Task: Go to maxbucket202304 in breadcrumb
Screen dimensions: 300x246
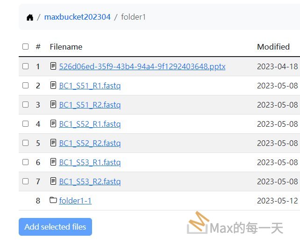Action: [77, 17]
